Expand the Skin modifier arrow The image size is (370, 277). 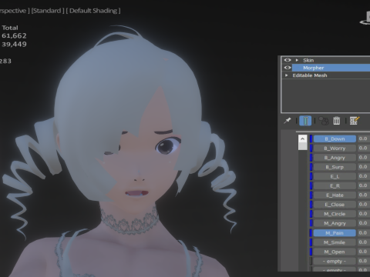point(297,60)
